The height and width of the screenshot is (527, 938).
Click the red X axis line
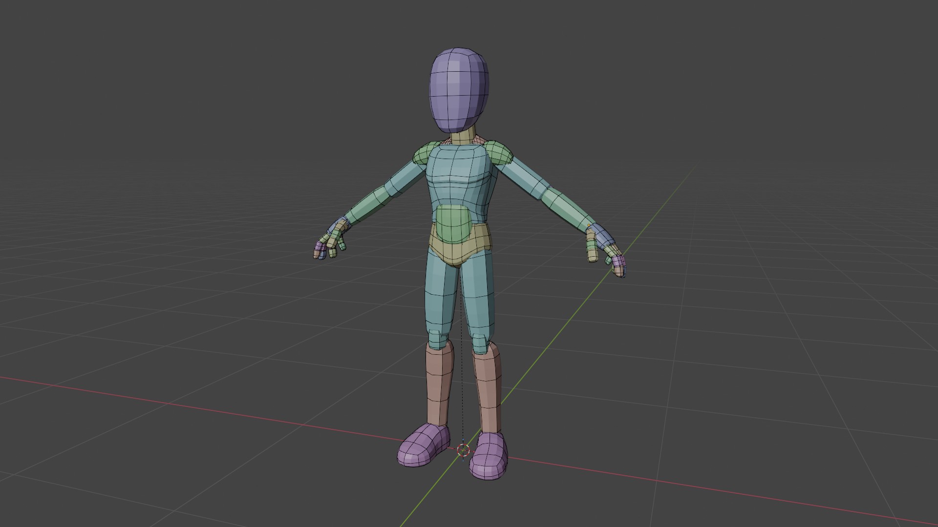coord(195,407)
